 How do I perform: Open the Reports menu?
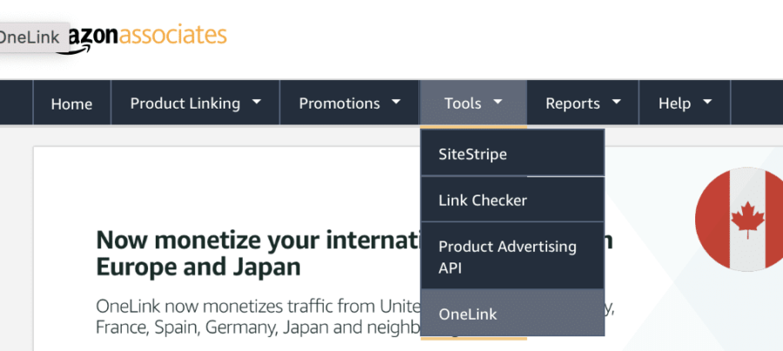pyautogui.click(x=572, y=103)
